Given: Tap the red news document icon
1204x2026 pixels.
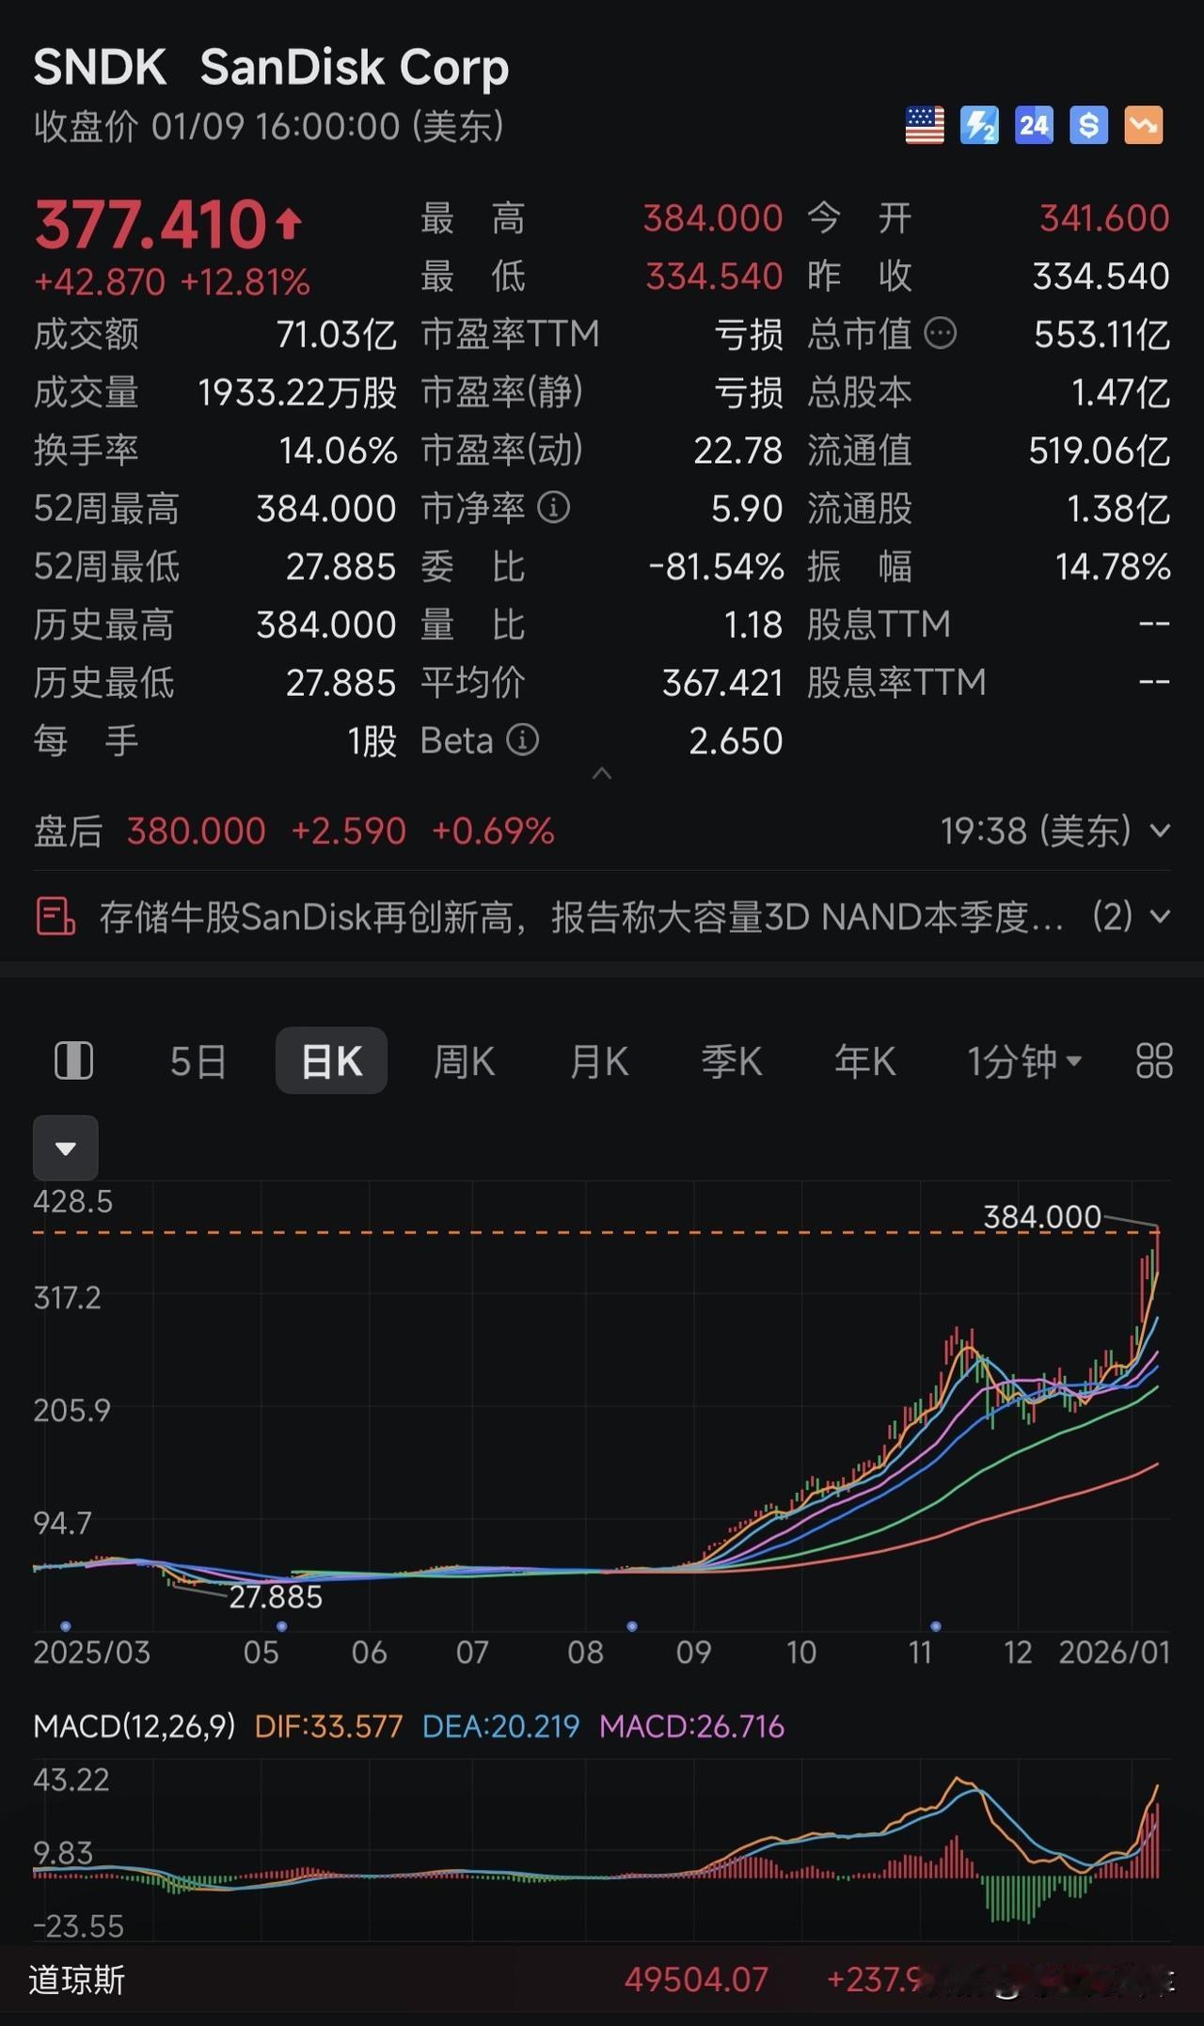Looking at the screenshot, I should [x=55, y=916].
